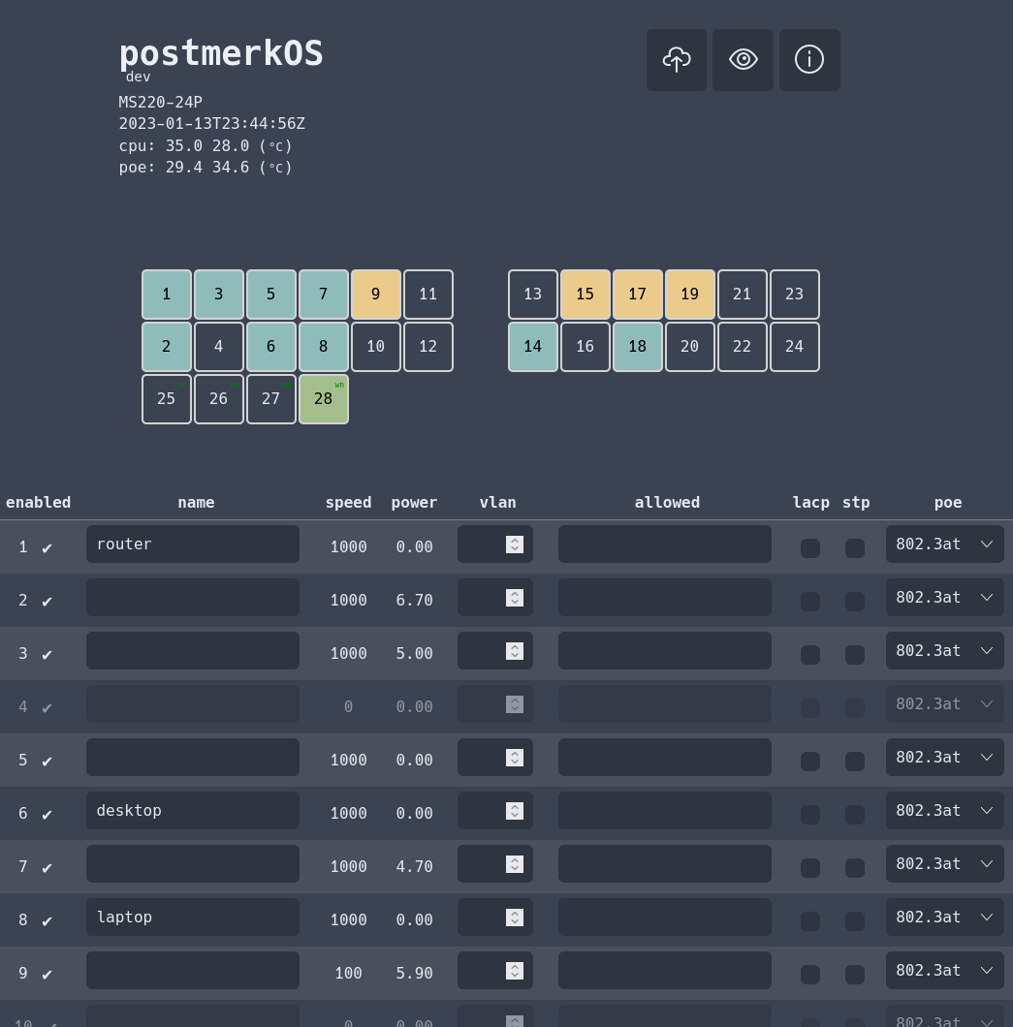
Task: Enable lacp for port 3
Action: pos(810,655)
